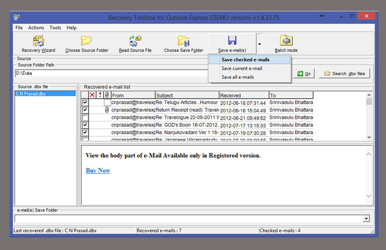Click Checked e-mails : 4 status entry
The height and width of the screenshot is (250, 386).
(280, 231)
